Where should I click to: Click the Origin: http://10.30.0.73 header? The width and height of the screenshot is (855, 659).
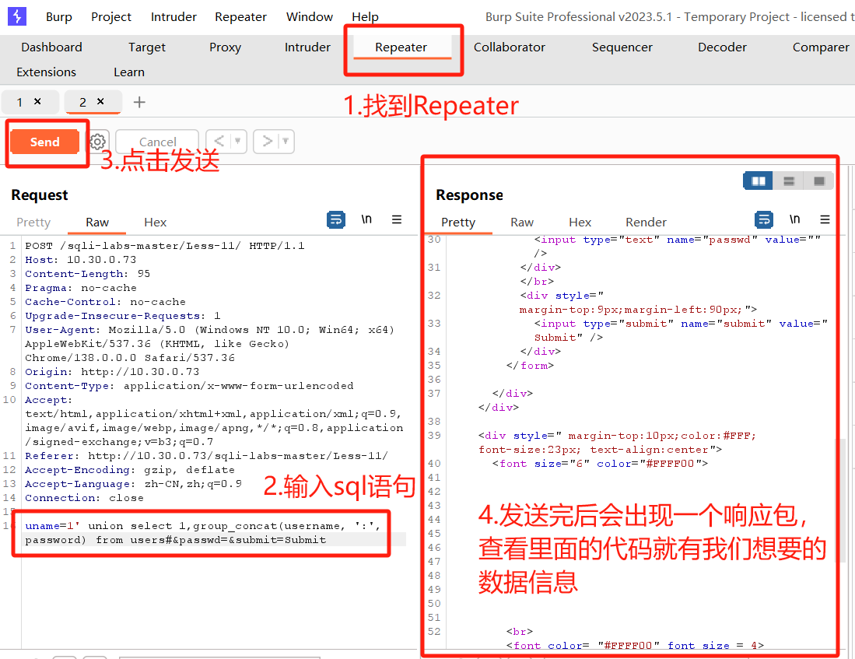(112, 371)
